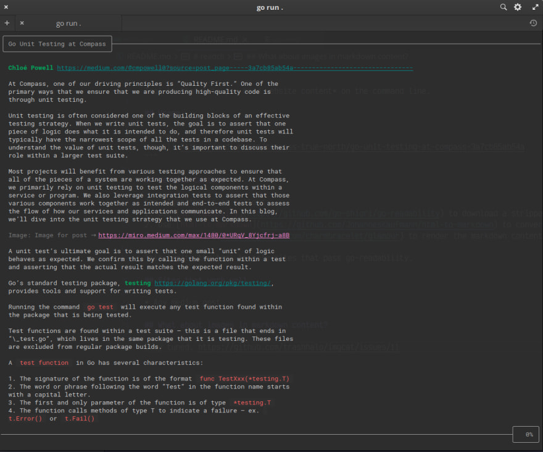Close the 'go run .' tab
This screenshot has height=452, width=543.
point(22,23)
